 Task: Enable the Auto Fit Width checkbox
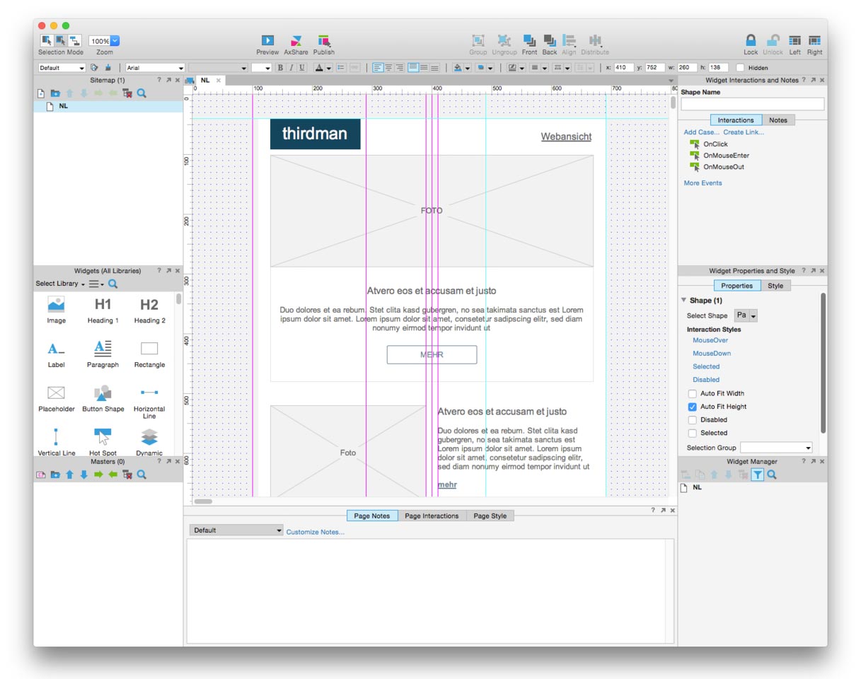[693, 394]
